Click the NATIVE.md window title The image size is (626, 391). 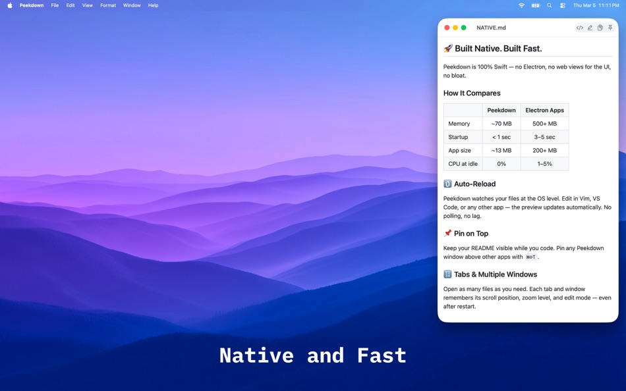491,28
